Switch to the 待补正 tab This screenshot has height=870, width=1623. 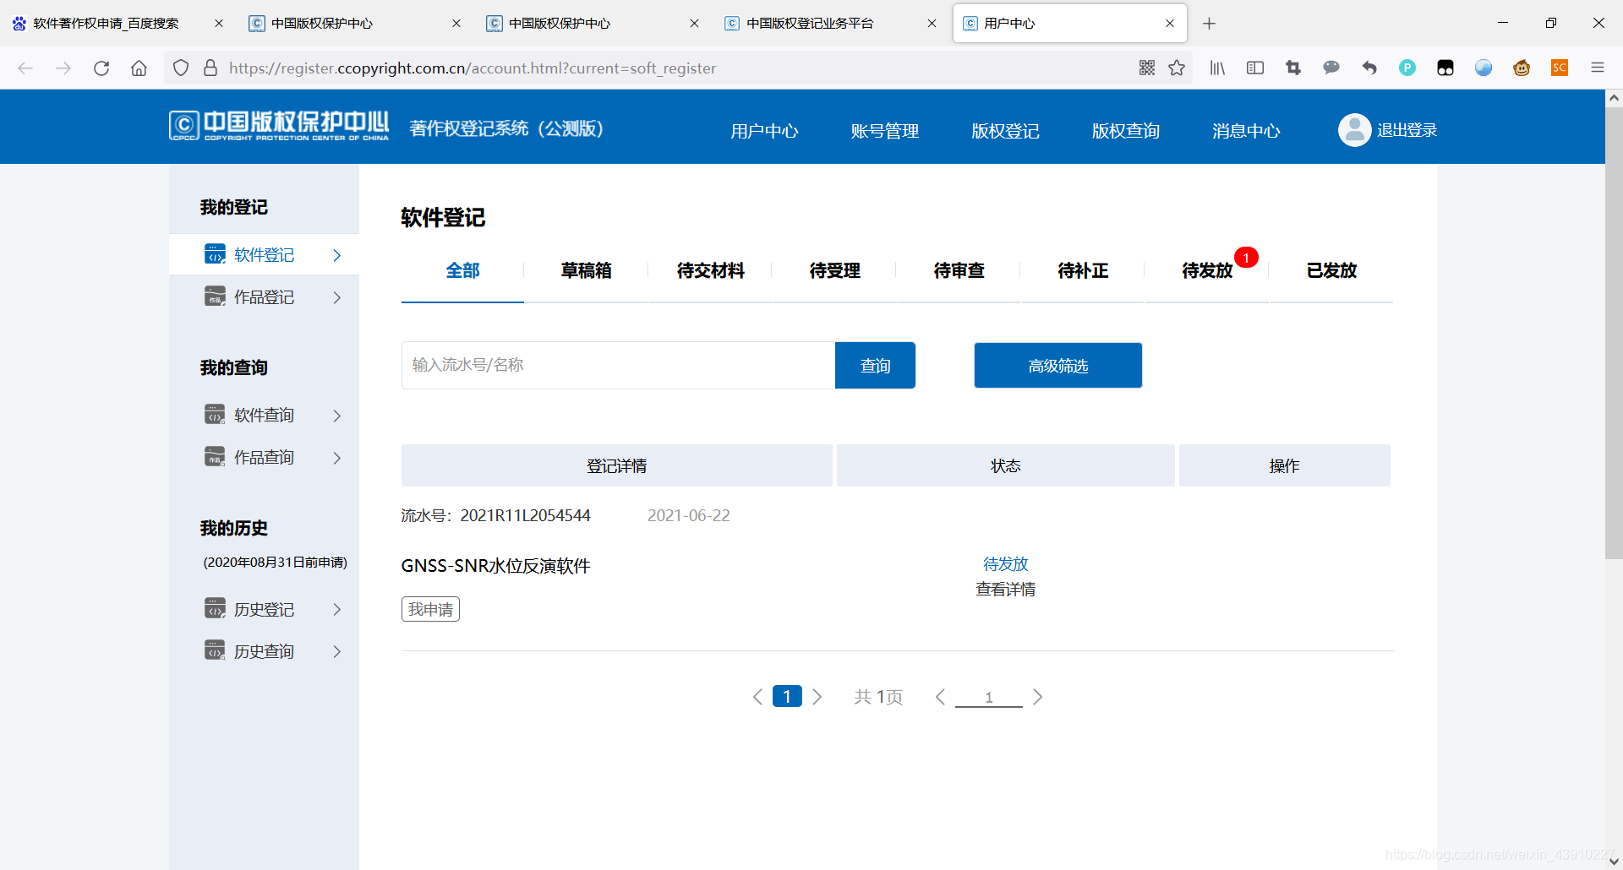click(1084, 270)
